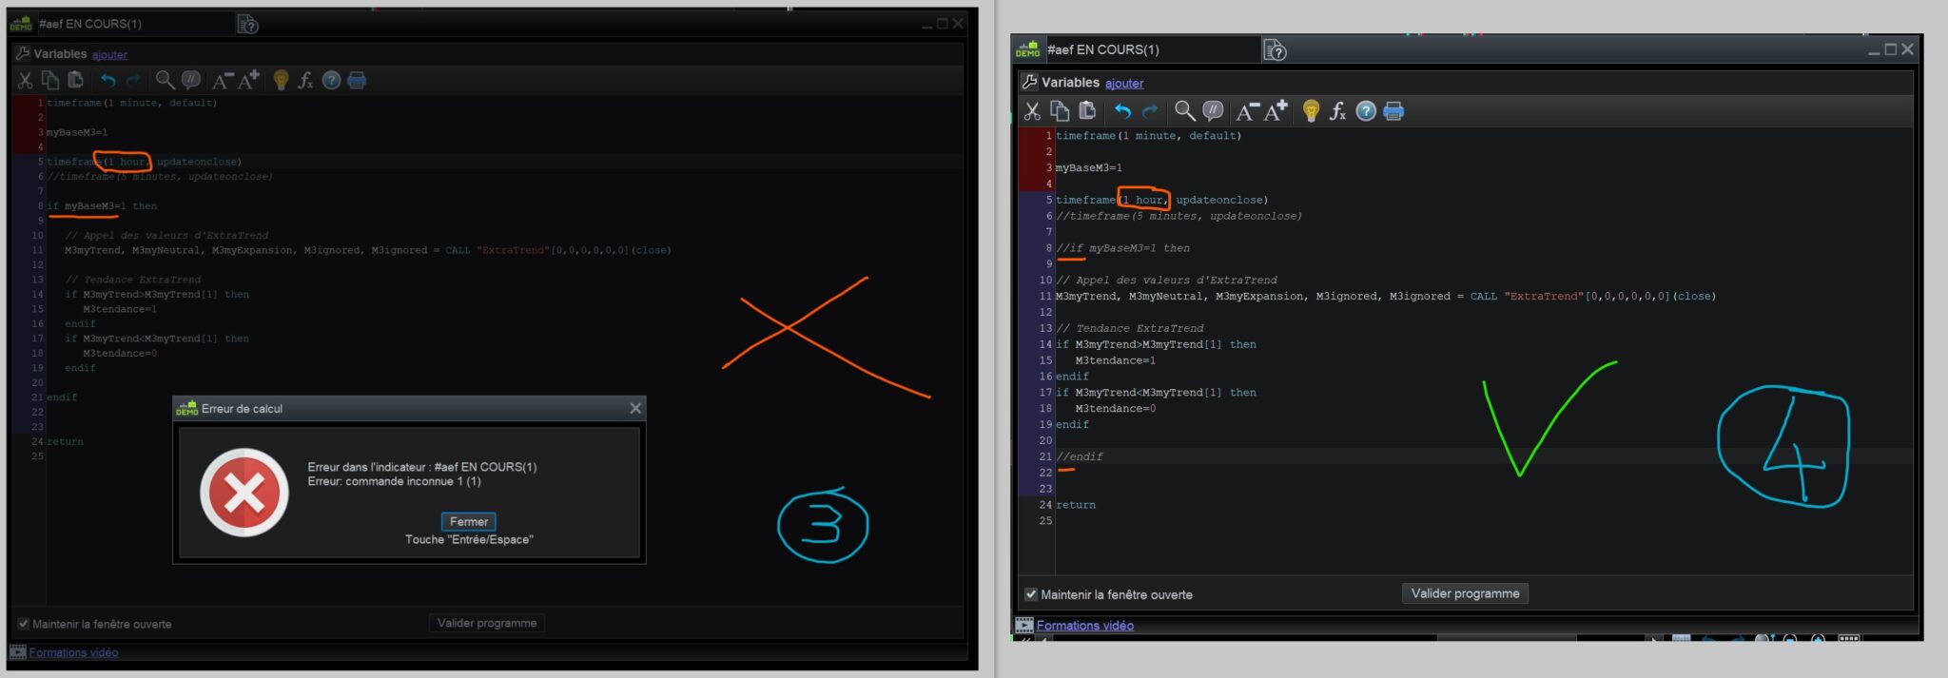Click the Copy icon in right editor window
Screen dimensions: 1948x678
point(1060,111)
